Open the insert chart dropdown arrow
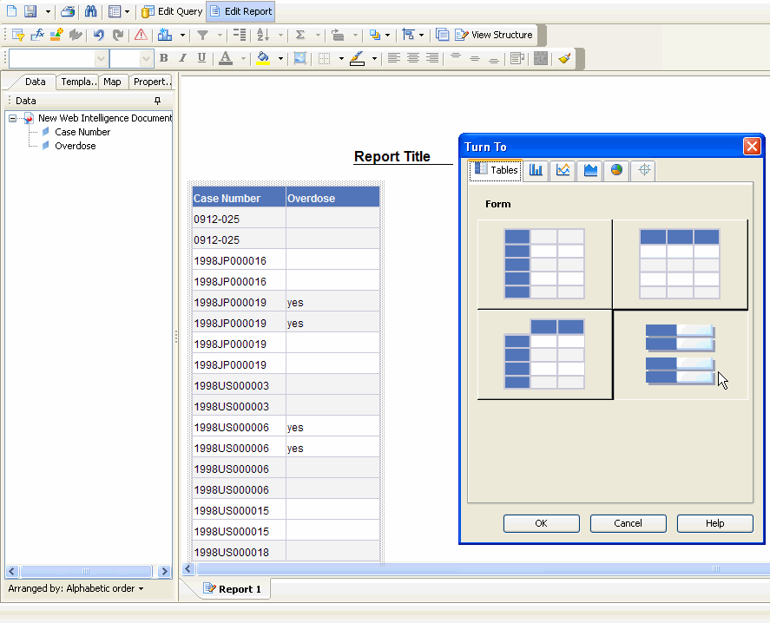770x623 pixels. [x=182, y=36]
